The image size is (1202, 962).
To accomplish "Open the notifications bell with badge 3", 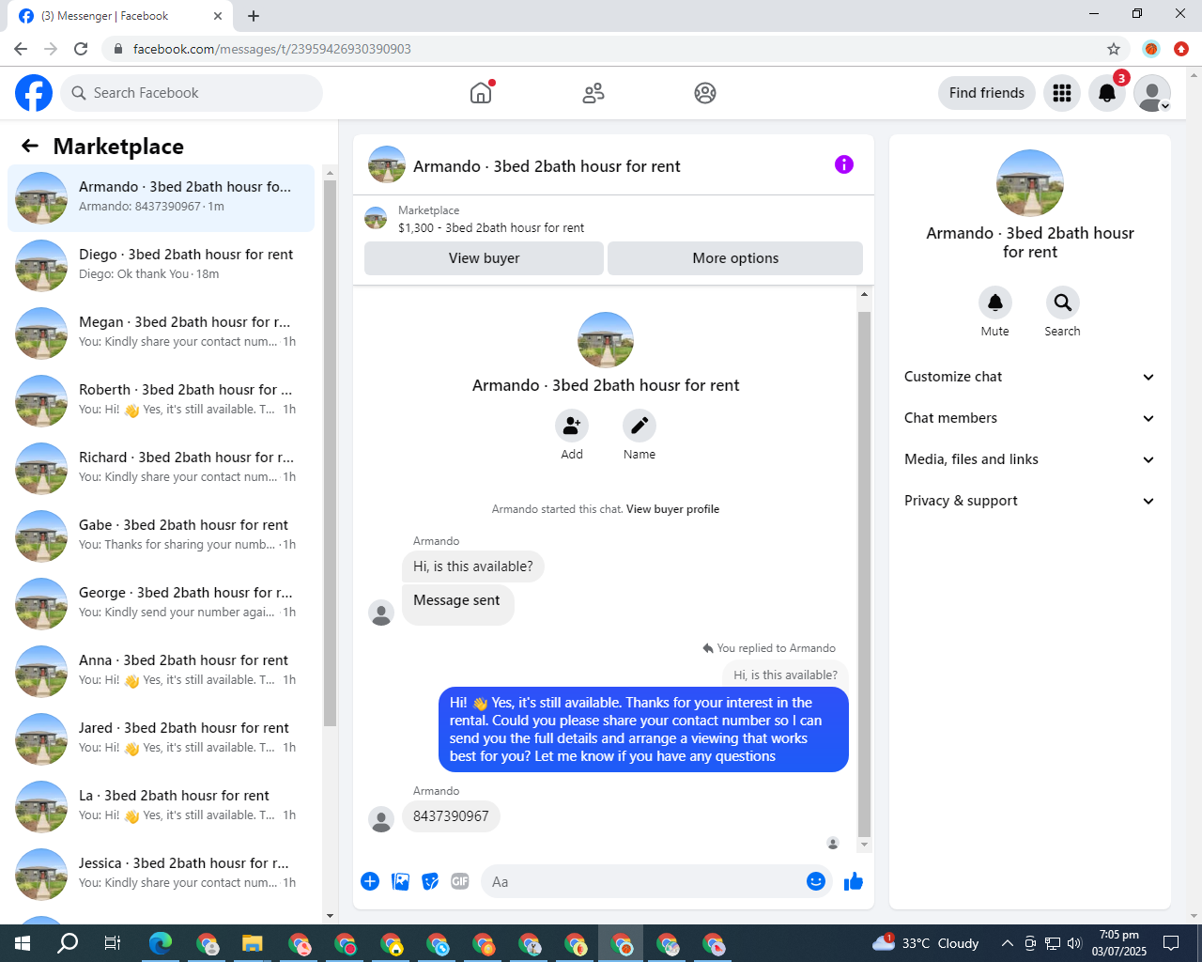I will pos(1107,93).
